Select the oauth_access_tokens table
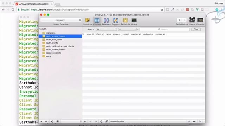This screenshot has width=225, height=126. pos(60,36)
